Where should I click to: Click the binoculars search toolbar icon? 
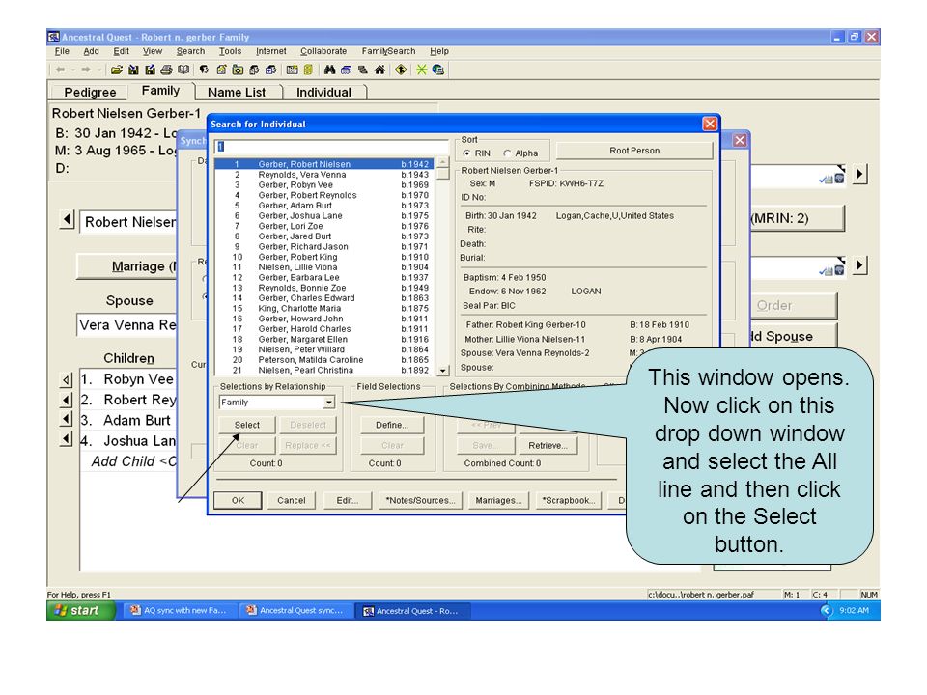(329, 69)
